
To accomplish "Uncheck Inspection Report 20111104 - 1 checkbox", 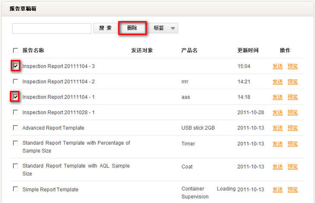I will point(16,97).
